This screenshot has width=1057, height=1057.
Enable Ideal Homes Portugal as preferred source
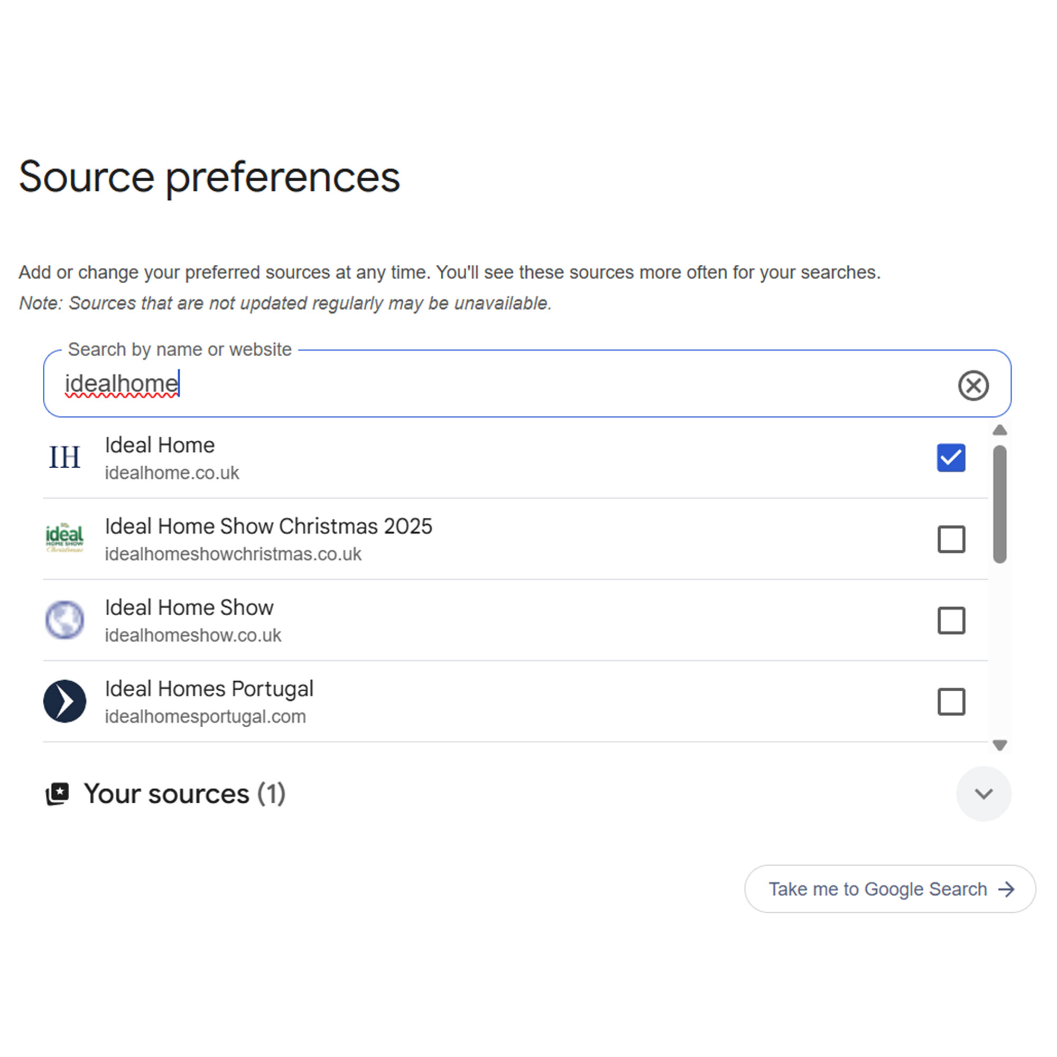(951, 702)
